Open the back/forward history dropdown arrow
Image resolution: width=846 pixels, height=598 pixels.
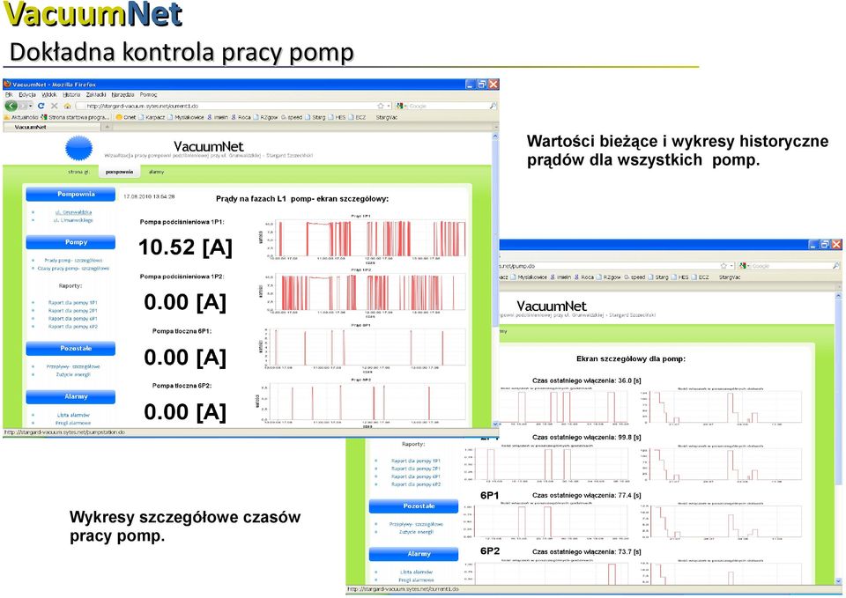[x=31, y=106]
